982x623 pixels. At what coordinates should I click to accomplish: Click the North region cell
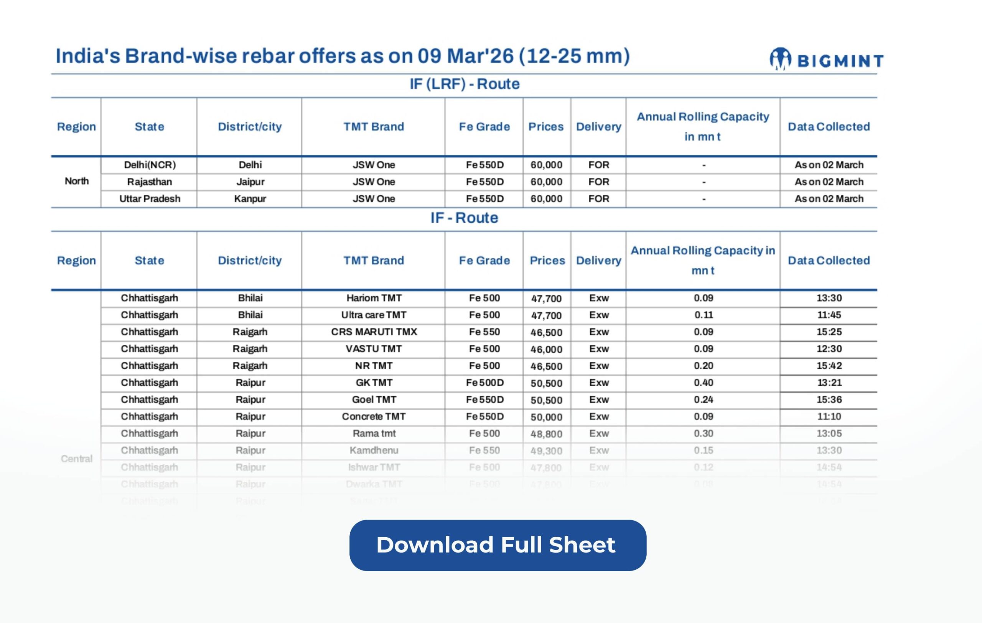[77, 181]
